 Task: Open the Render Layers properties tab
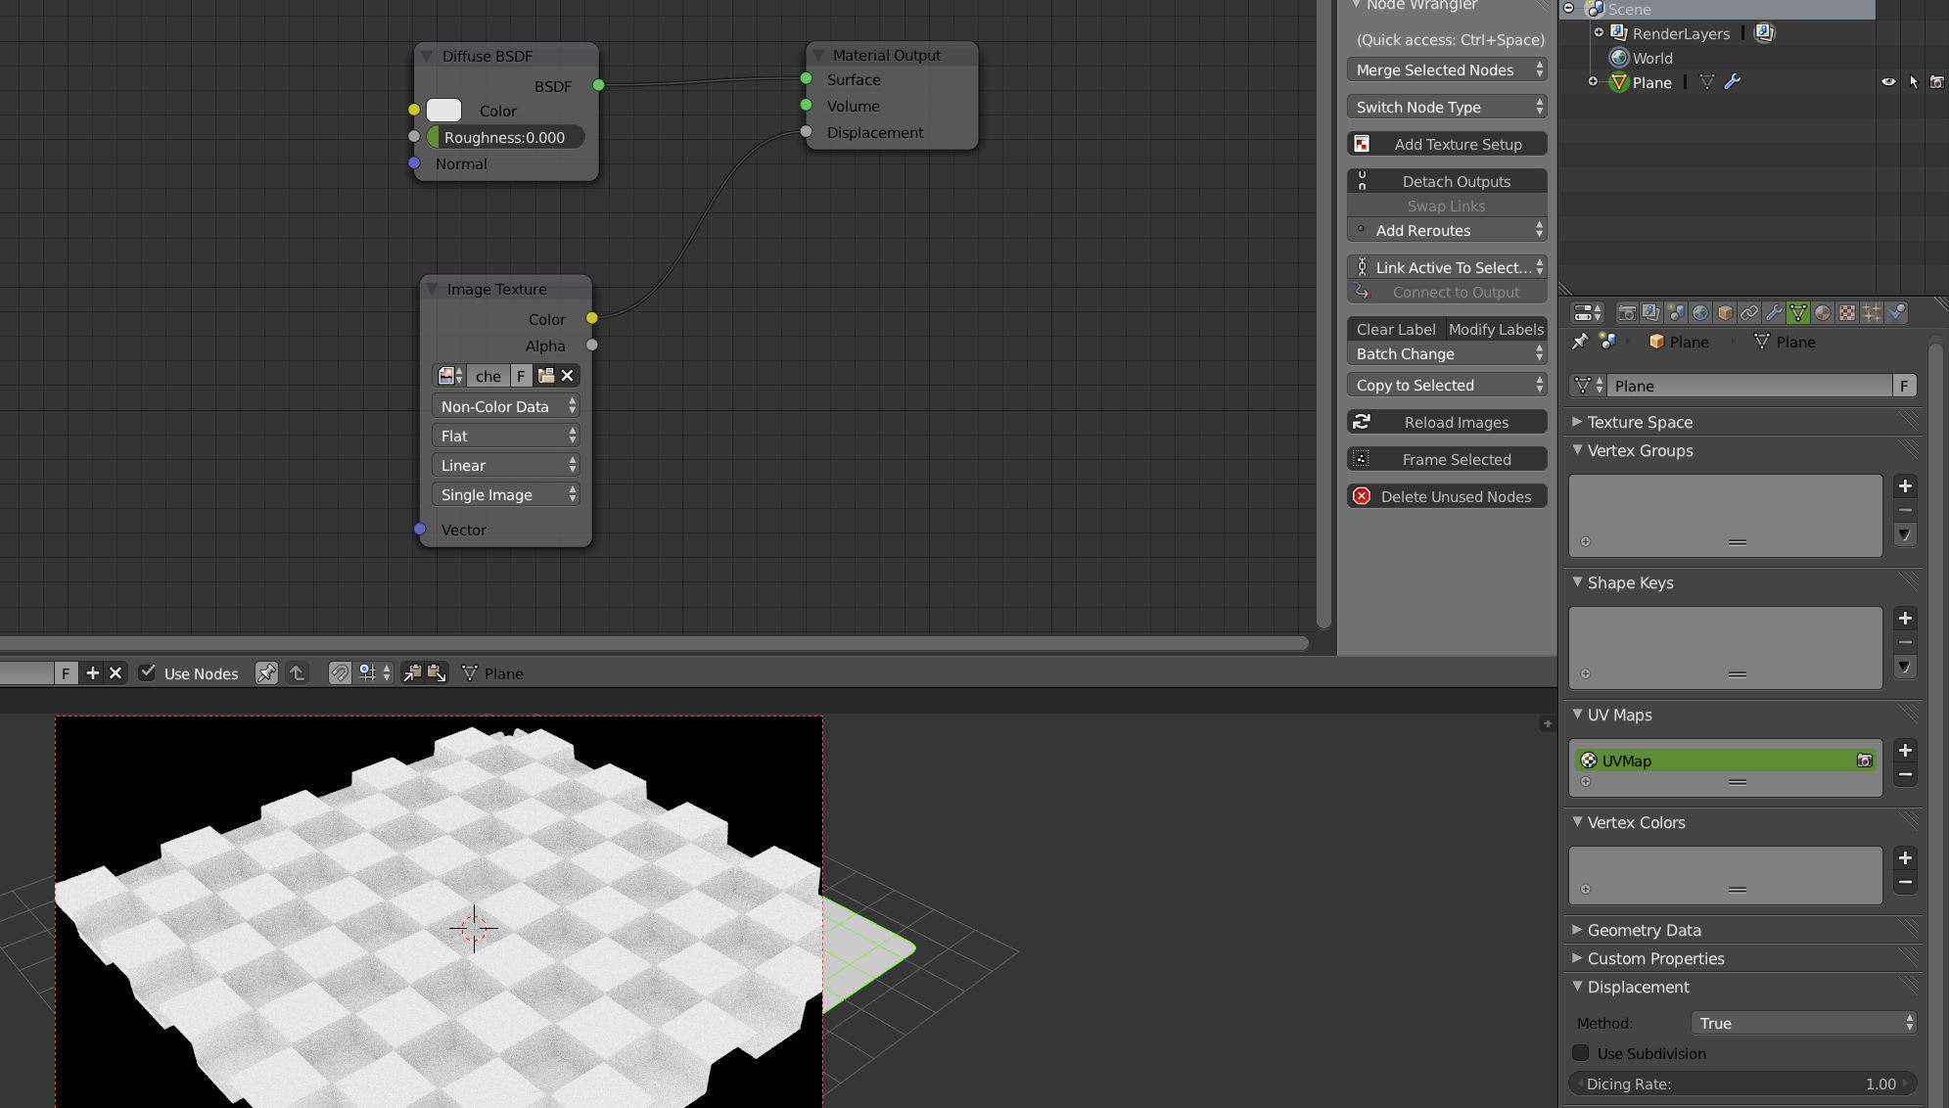pos(1651,313)
